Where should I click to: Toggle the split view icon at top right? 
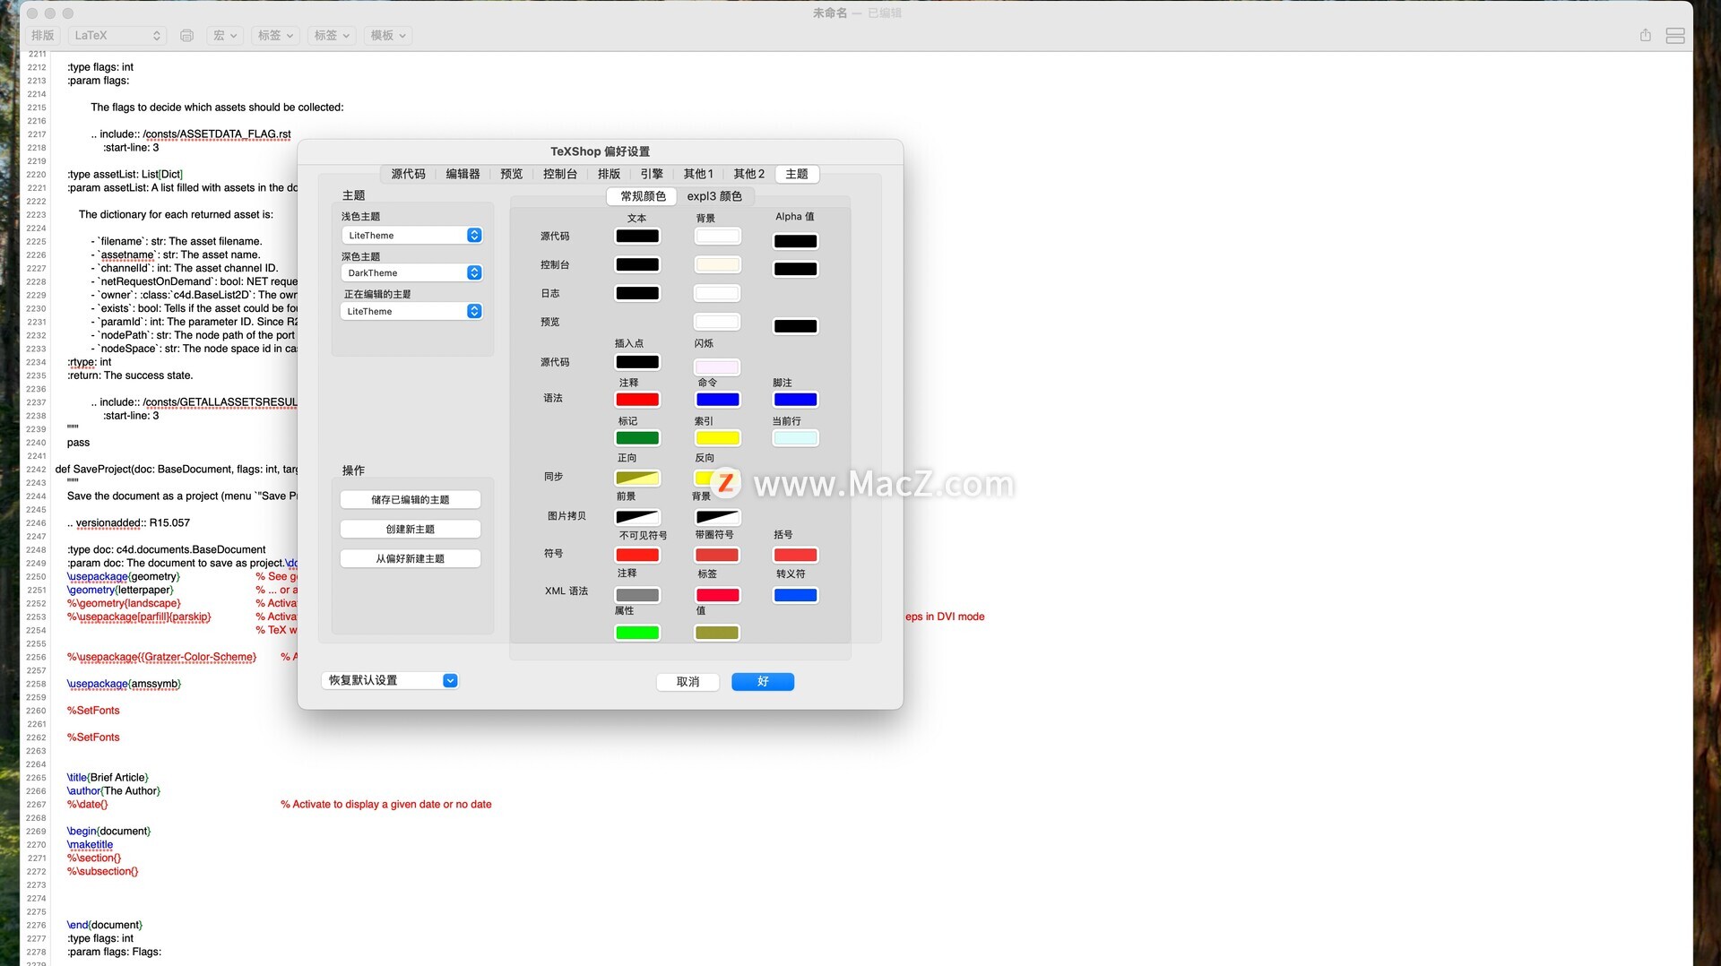click(1675, 36)
